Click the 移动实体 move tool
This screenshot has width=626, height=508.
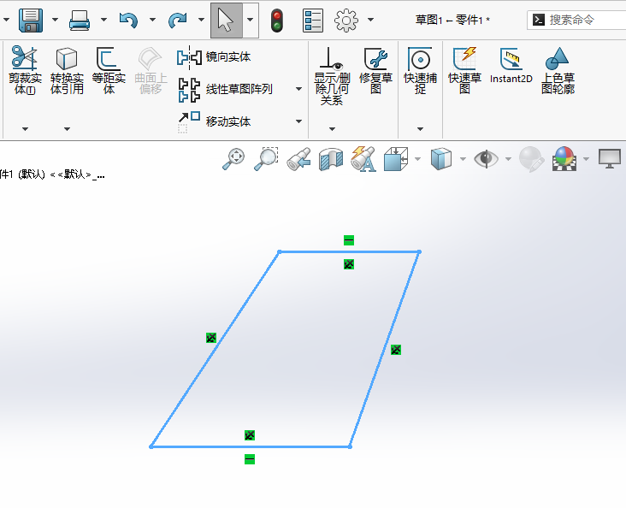coord(214,121)
